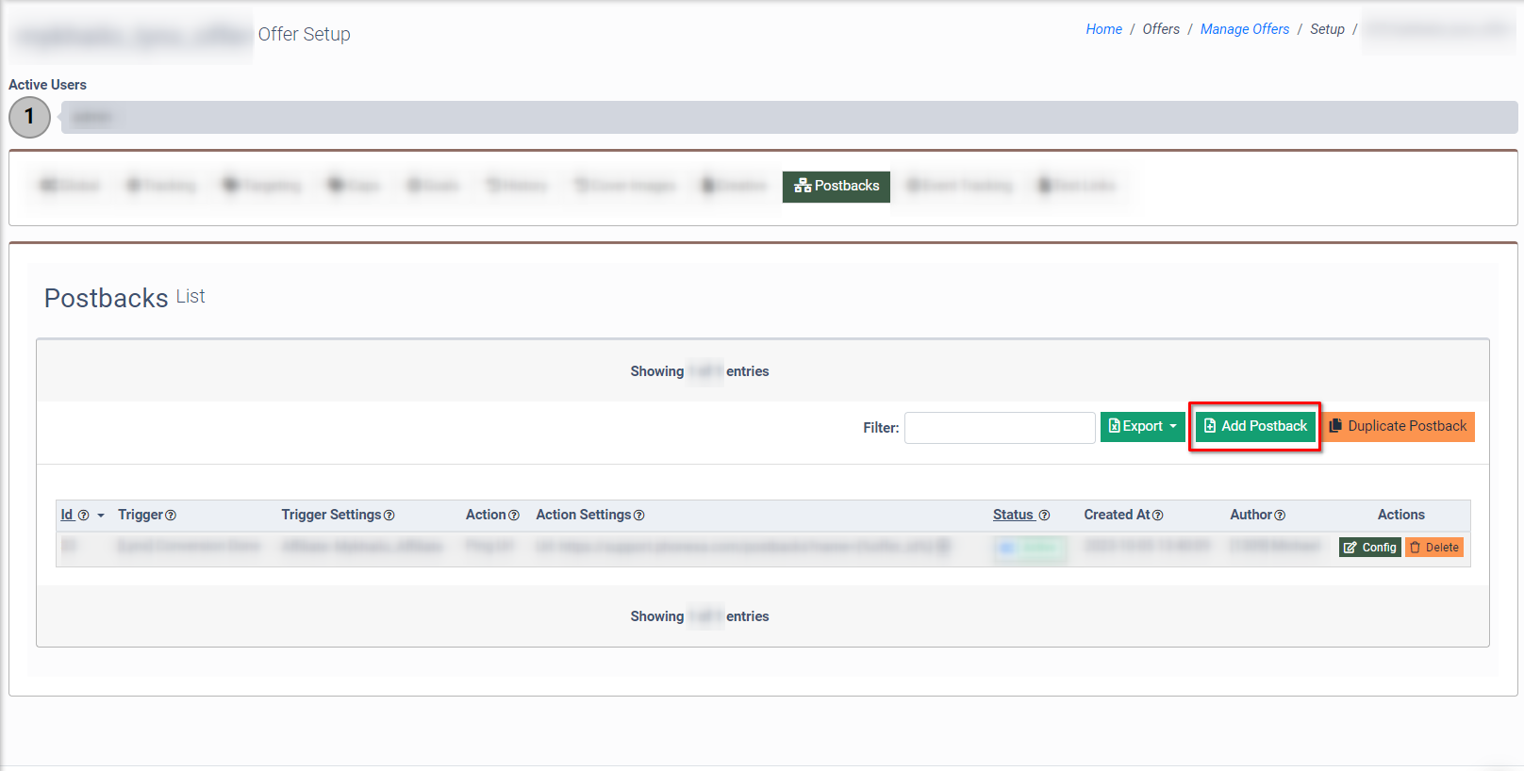
Task: Click the help icon beside Trigger header
Action: [171, 516]
